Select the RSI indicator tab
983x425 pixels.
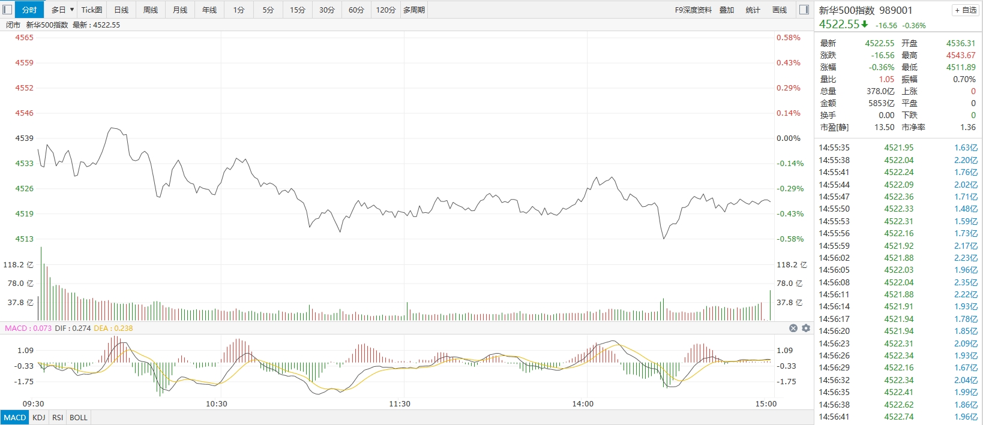coord(58,417)
